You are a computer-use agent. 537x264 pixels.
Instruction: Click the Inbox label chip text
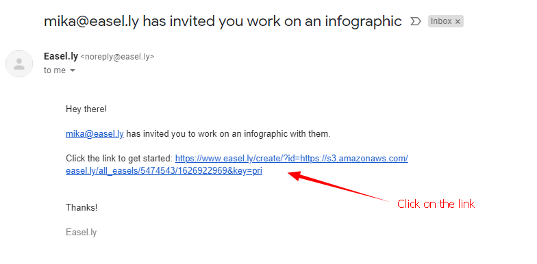click(441, 21)
